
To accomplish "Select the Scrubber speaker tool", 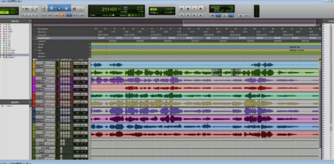I will (x=74, y=8).
